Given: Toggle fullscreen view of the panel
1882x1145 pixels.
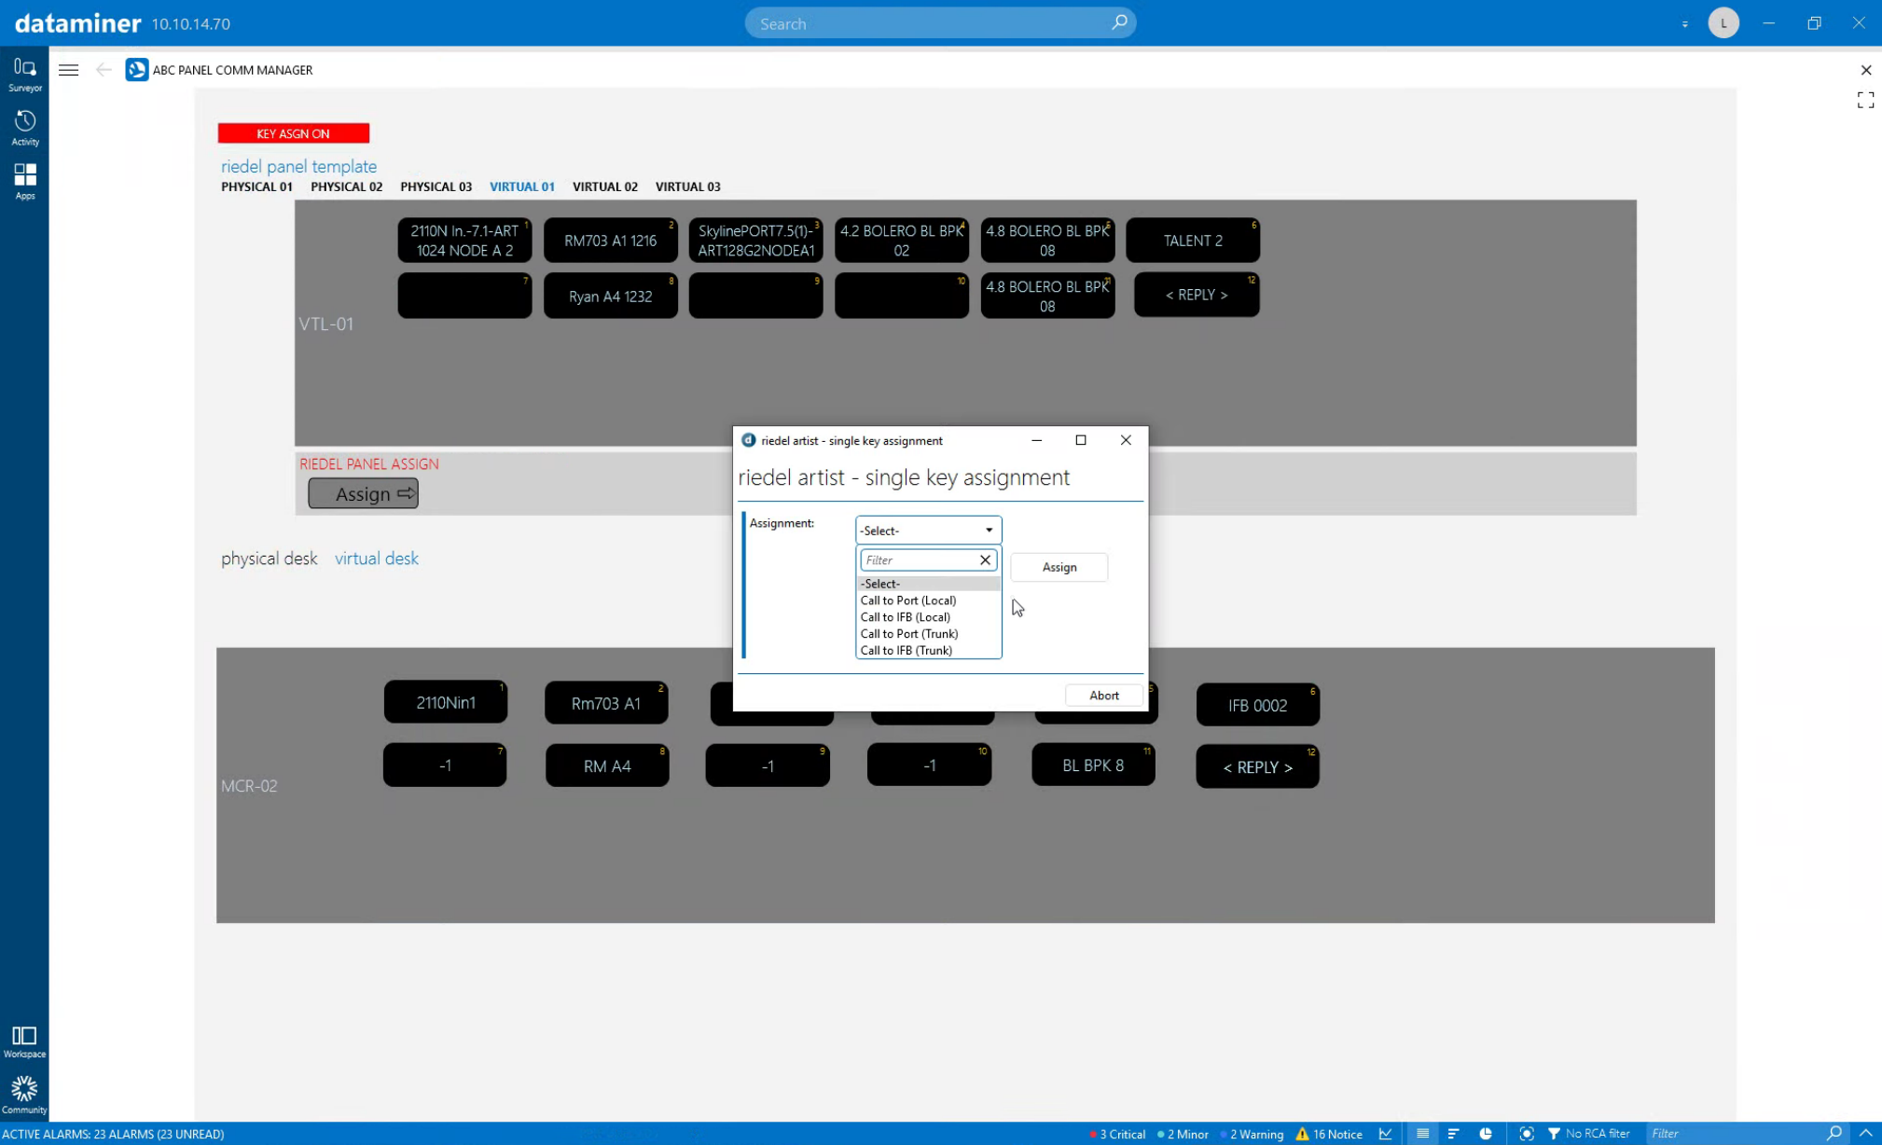Looking at the screenshot, I should (x=1865, y=100).
